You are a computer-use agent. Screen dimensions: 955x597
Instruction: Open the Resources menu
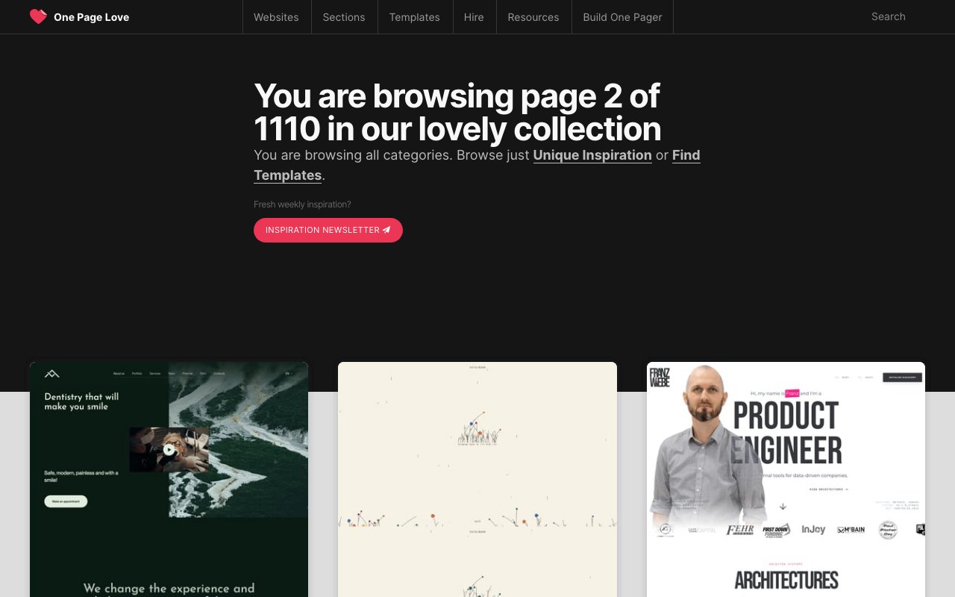tap(533, 16)
